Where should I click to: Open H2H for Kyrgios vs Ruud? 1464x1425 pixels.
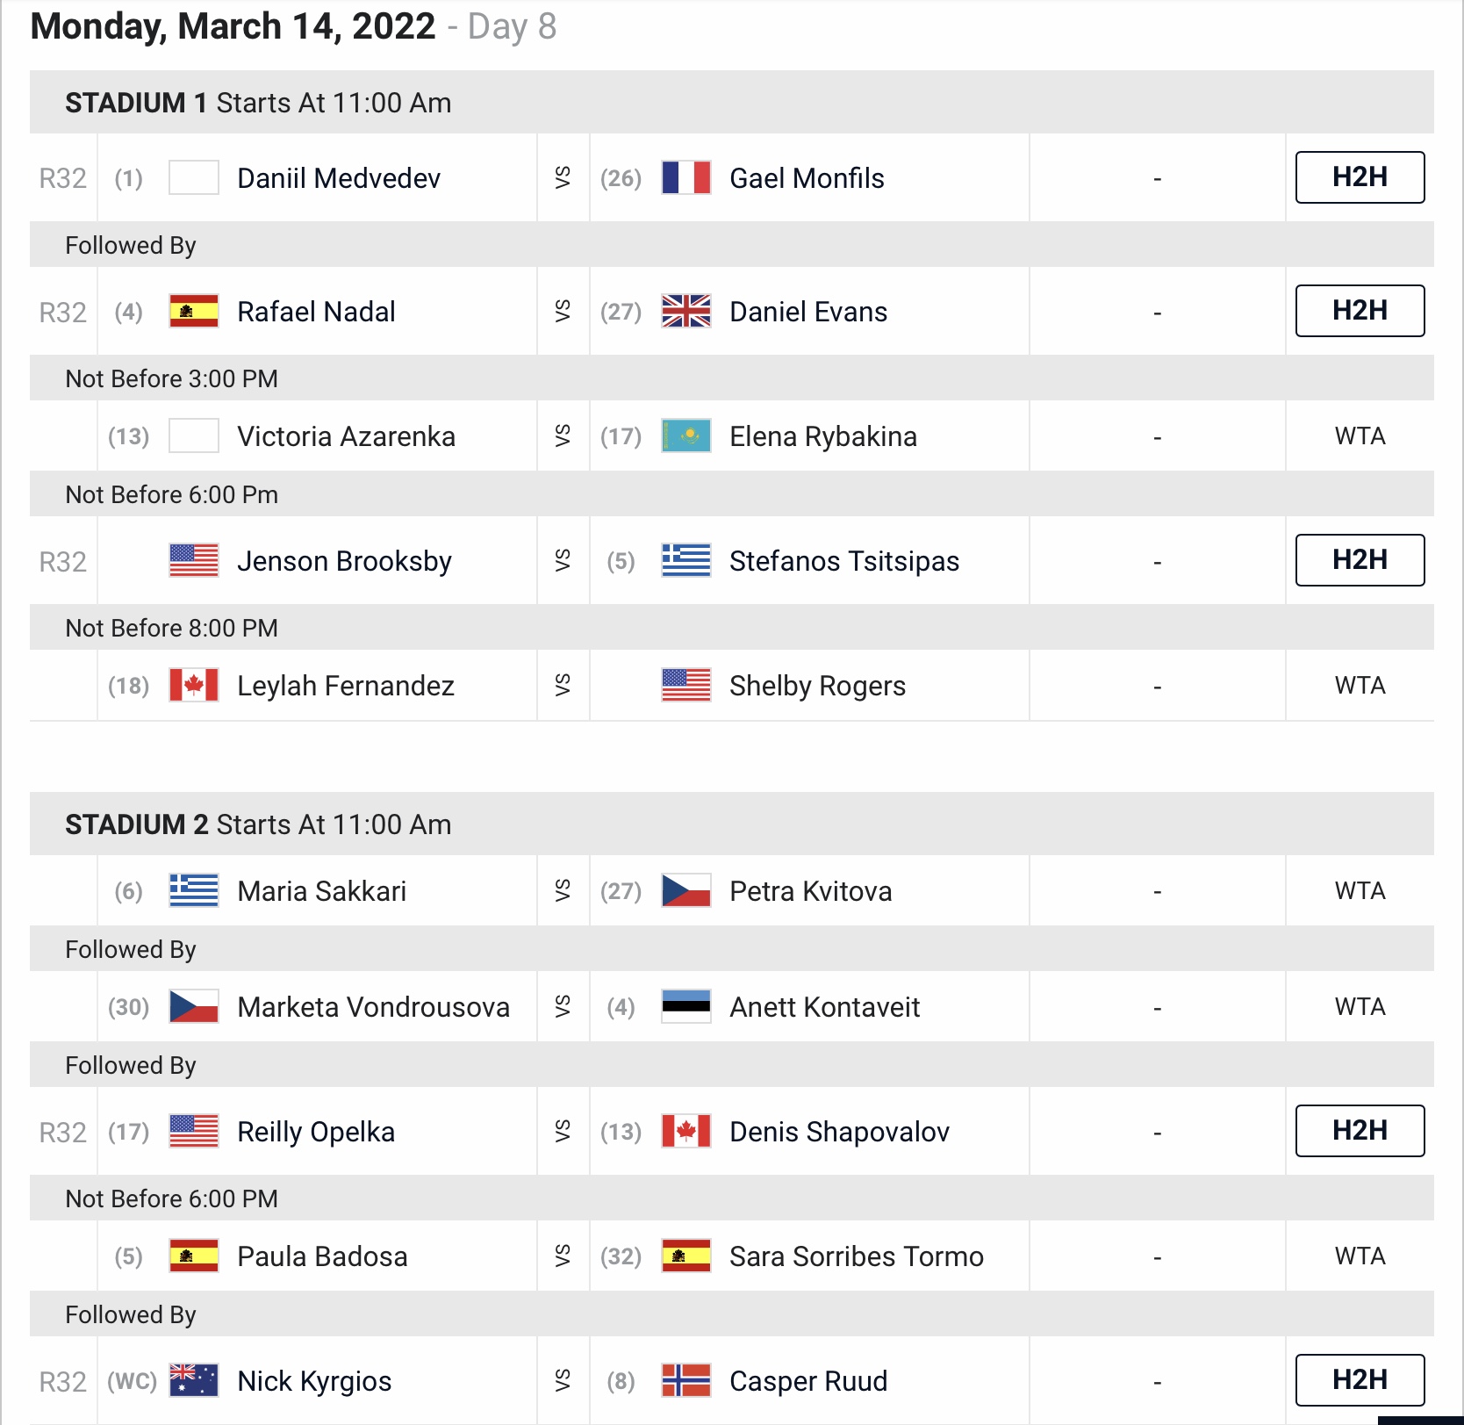pyautogui.click(x=1360, y=1380)
